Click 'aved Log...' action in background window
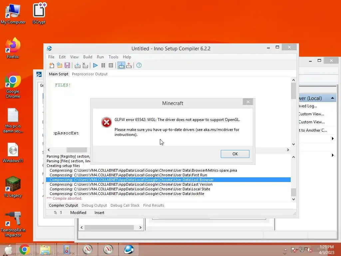Viewport: 341px width, 256px height. click(307, 106)
